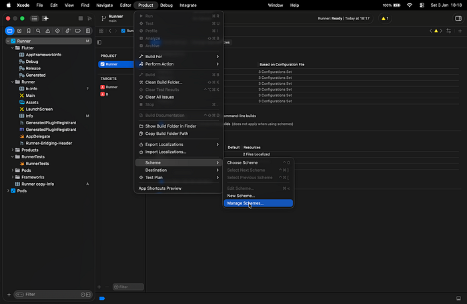
Task: Select Runner-Bridging-Header file
Action: pyautogui.click(x=49, y=143)
